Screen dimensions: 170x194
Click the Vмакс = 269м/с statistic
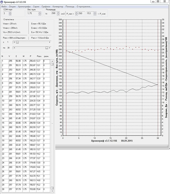click(10, 28)
